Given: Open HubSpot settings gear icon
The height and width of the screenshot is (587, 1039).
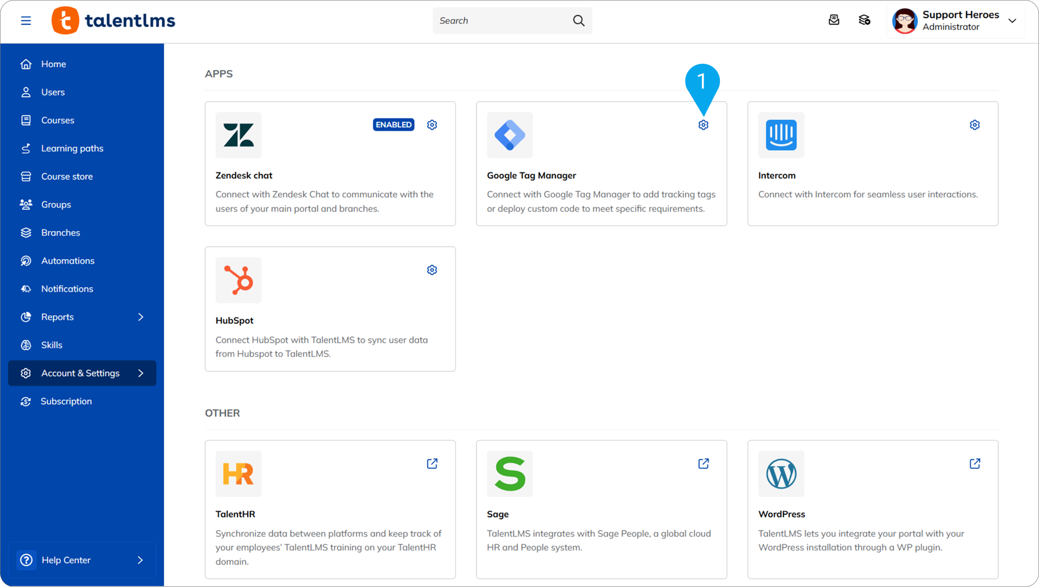Looking at the screenshot, I should tap(432, 270).
